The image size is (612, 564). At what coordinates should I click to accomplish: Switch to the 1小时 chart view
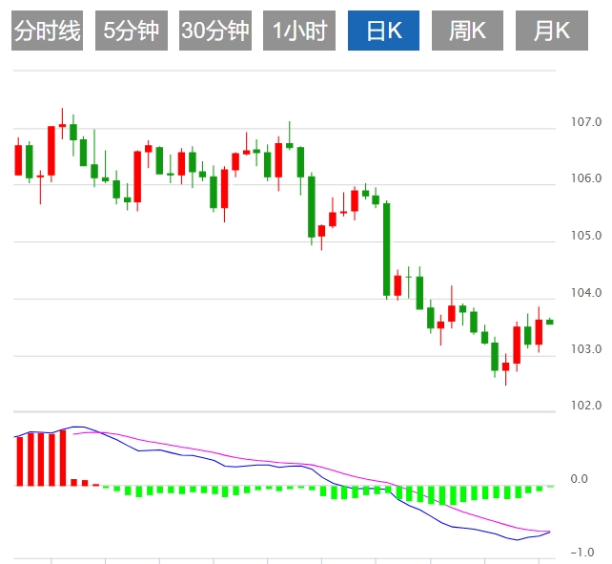(x=299, y=31)
